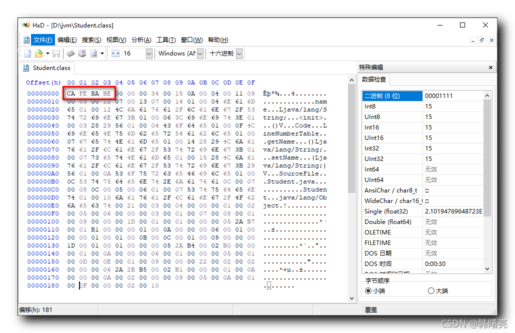Close the inner document window

point(491,40)
